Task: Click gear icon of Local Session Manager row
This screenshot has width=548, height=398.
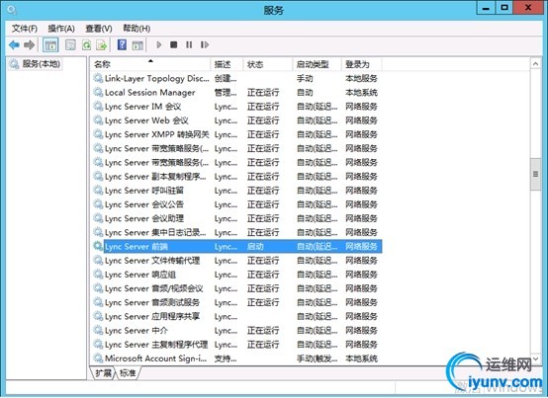Action: [98, 92]
